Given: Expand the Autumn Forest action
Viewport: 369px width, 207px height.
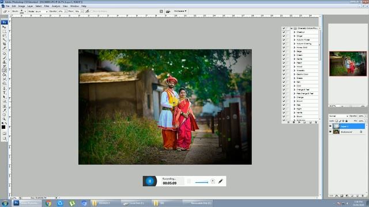Looking at the screenshot, I should (295, 40).
